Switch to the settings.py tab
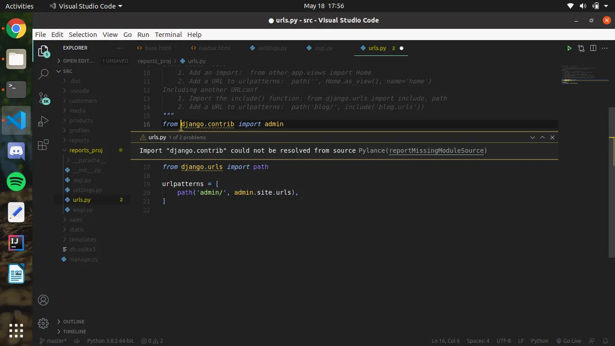Image resolution: width=615 pixels, height=346 pixels. click(x=272, y=48)
